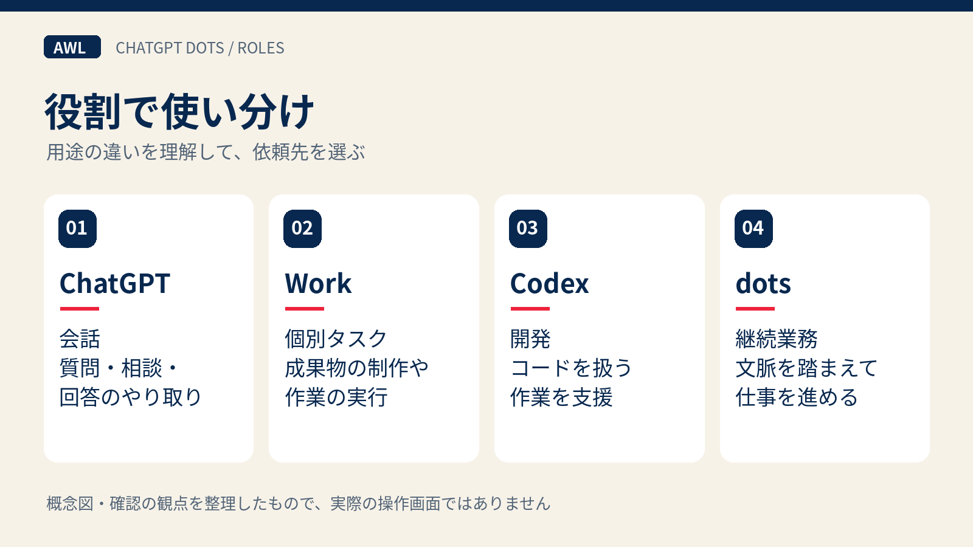Select the "CHATGPT DOTS / ROLES" header text
This screenshot has width=973, height=547.
pyautogui.click(x=200, y=48)
